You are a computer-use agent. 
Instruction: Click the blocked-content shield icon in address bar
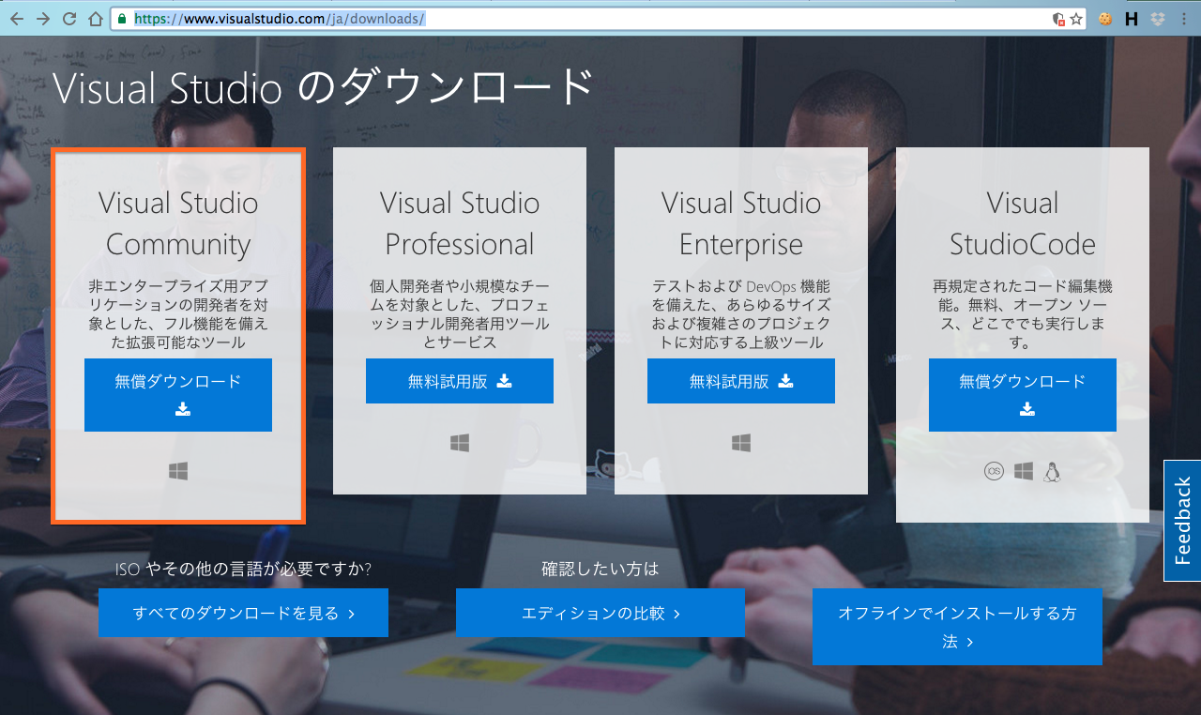tap(1059, 18)
